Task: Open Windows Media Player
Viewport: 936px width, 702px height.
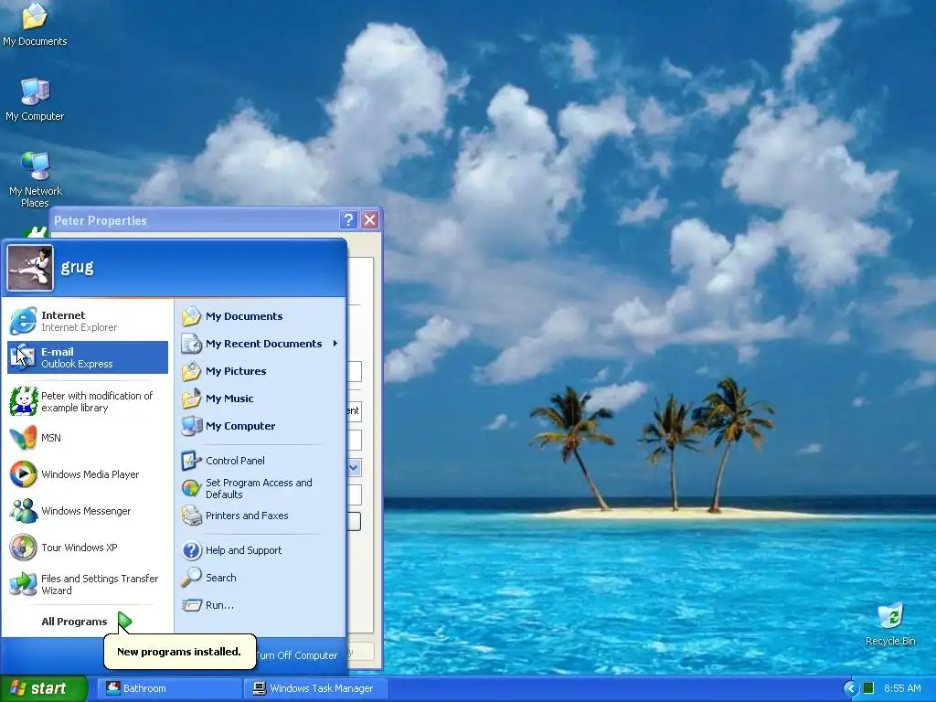Action: pyautogui.click(x=88, y=474)
